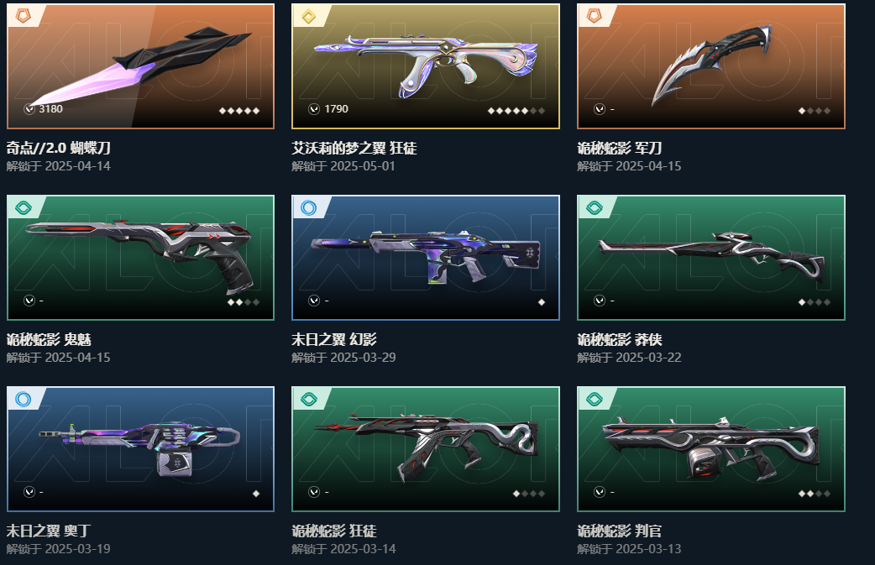Click the tier badge on 奇点//2.0 蝴蝶刀 card
The height and width of the screenshot is (565, 875).
click(x=23, y=16)
